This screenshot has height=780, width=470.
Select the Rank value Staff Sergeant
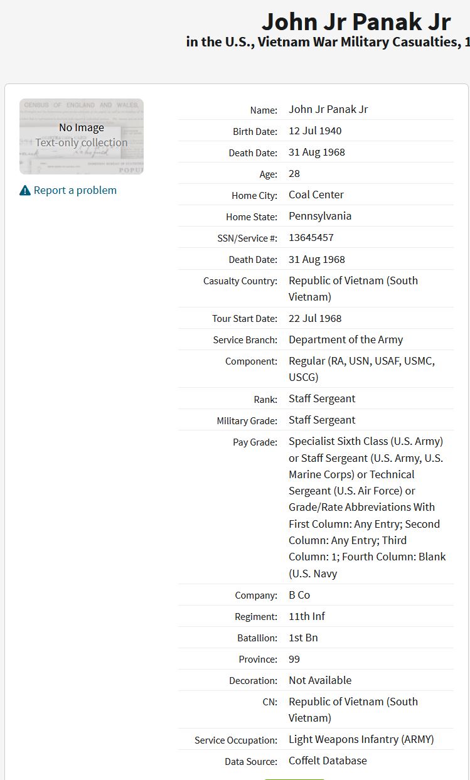tap(322, 398)
